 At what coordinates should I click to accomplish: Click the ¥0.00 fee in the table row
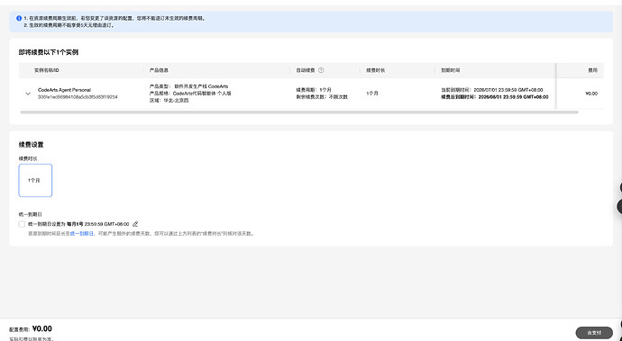coord(591,94)
